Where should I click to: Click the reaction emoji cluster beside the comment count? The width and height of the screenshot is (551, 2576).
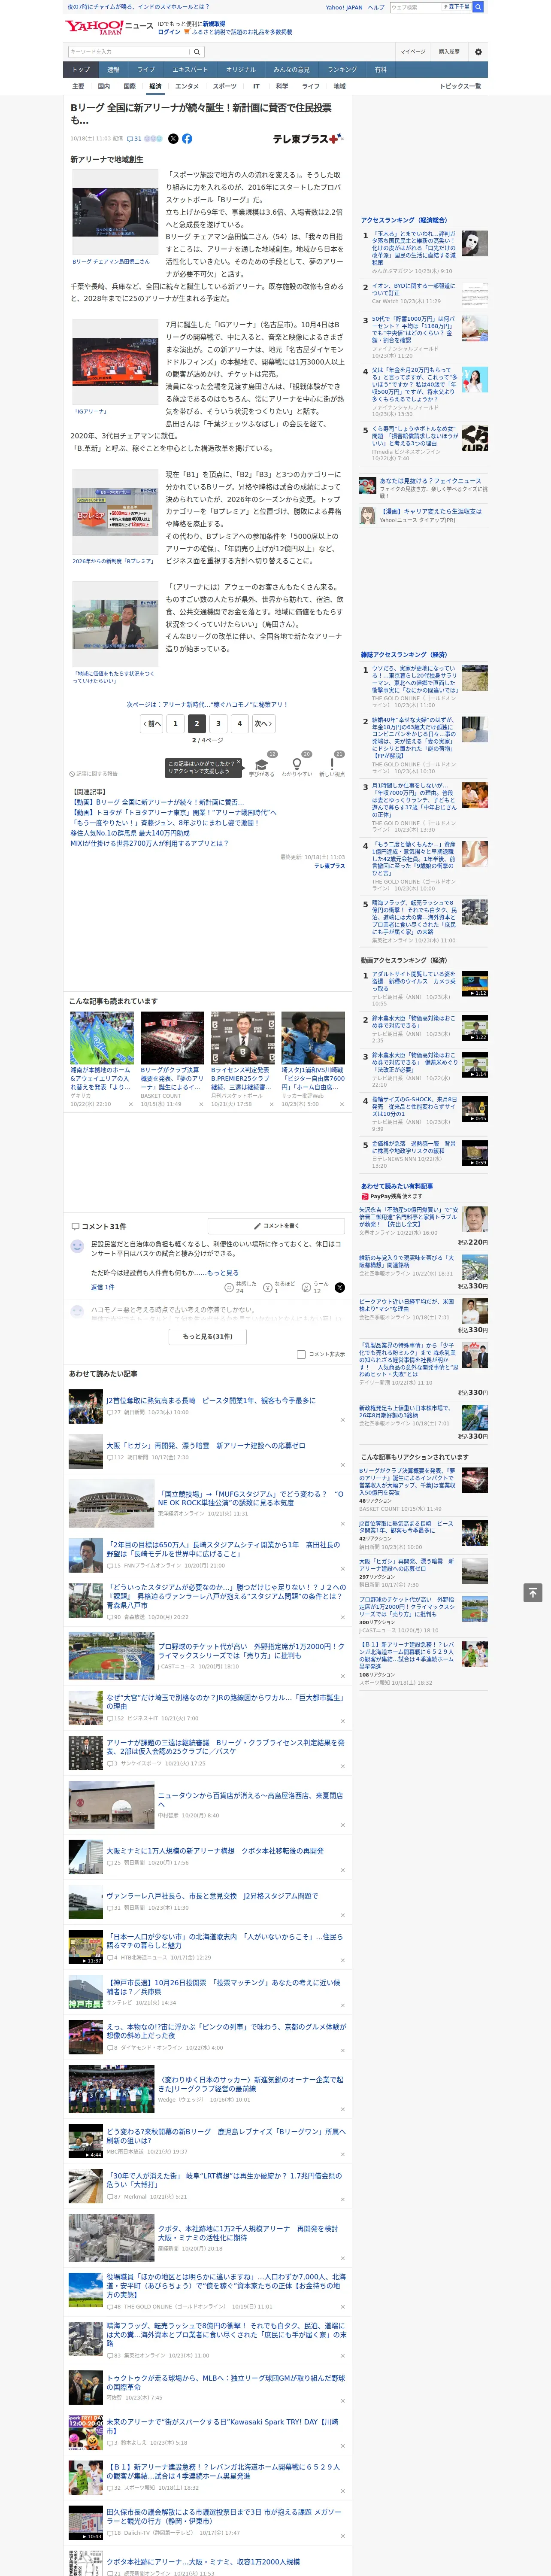point(153,139)
